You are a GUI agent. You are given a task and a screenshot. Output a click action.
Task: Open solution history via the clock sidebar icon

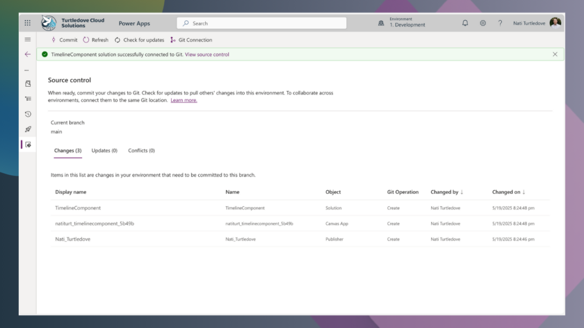click(27, 114)
